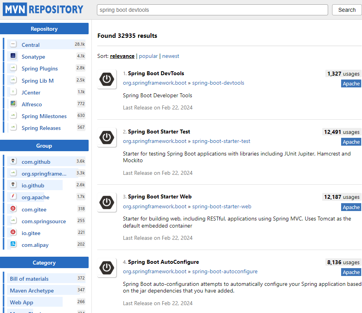Open the Spring Releases link

click(41, 128)
